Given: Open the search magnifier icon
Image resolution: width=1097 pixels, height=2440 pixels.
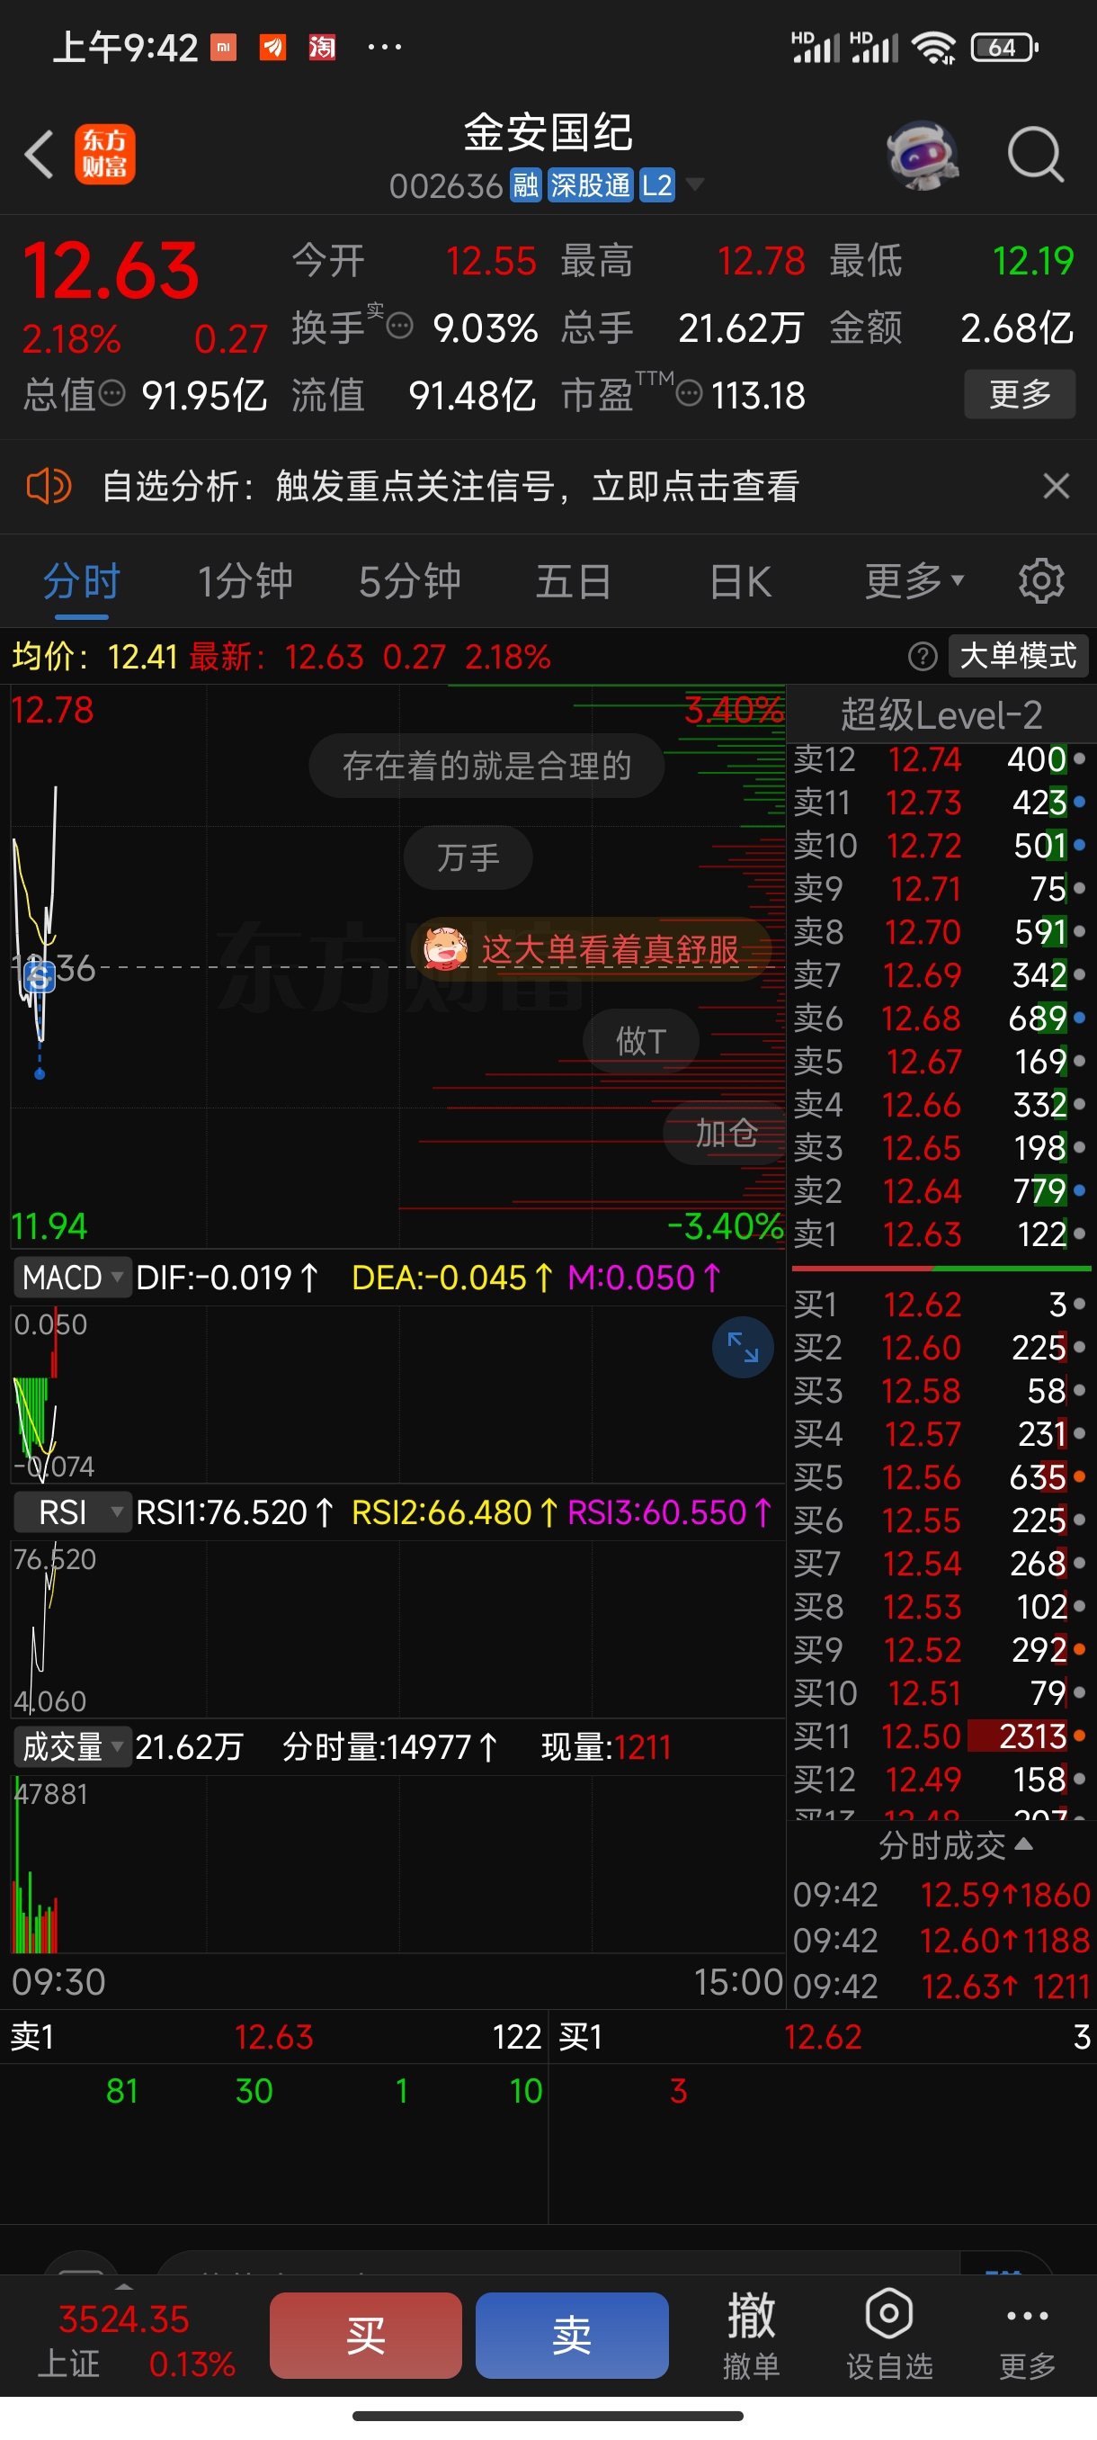Looking at the screenshot, I should tap(1036, 155).
